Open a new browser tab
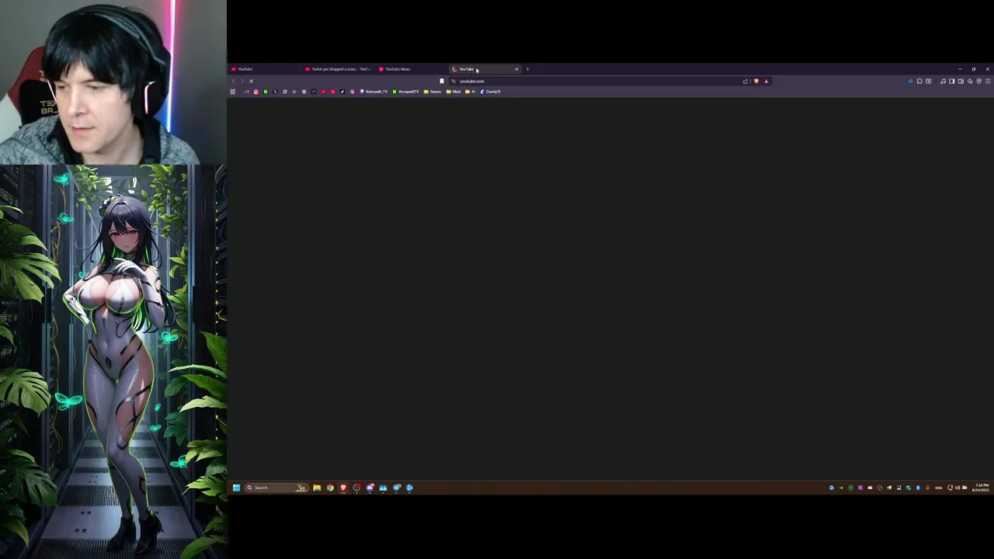This screenshot has height=559, width=994. pyautogui.click(x=527, y=69)
